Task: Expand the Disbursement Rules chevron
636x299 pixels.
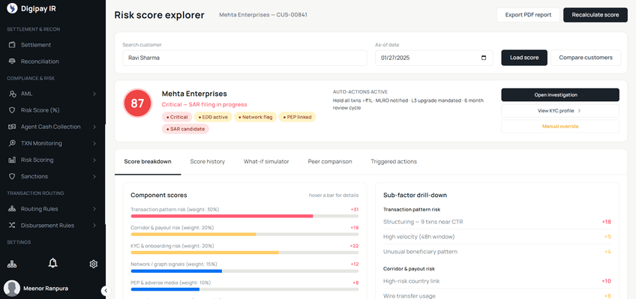Action: (x=94, y=226)
